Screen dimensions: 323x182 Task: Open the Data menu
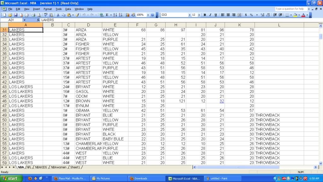[x=68, y=9]
